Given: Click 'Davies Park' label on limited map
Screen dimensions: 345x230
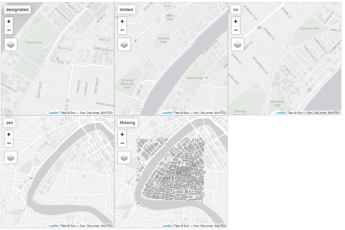Looking at the screenshot, I should [195, 78].
